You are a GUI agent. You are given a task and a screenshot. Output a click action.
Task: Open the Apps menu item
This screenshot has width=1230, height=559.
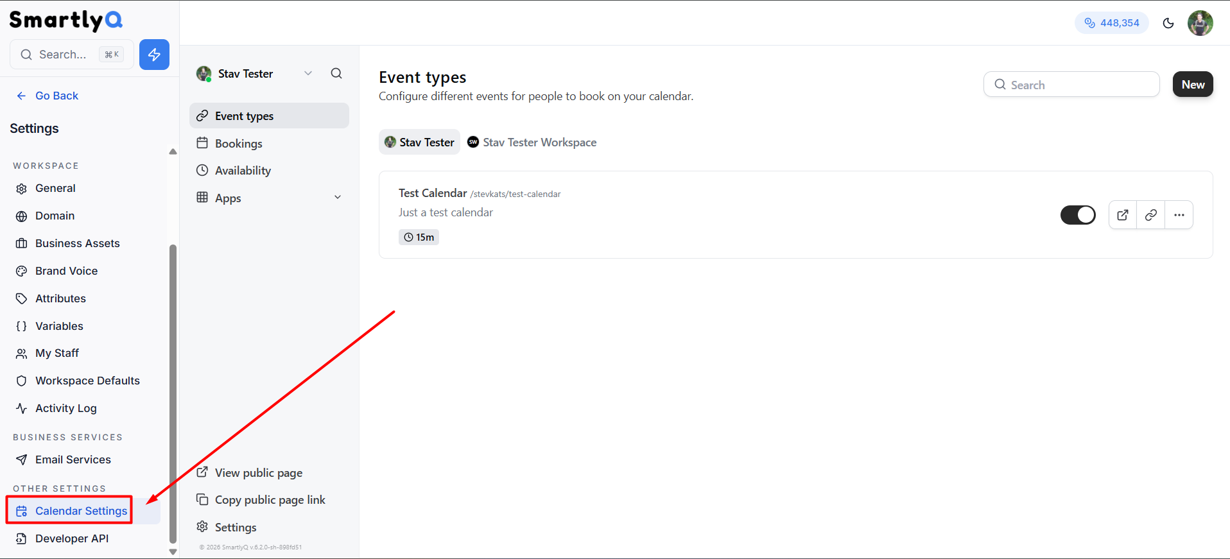click(x=228, y=198)
